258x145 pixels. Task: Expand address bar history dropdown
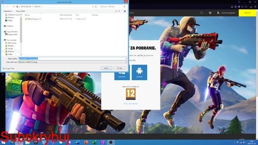[93, 6]
